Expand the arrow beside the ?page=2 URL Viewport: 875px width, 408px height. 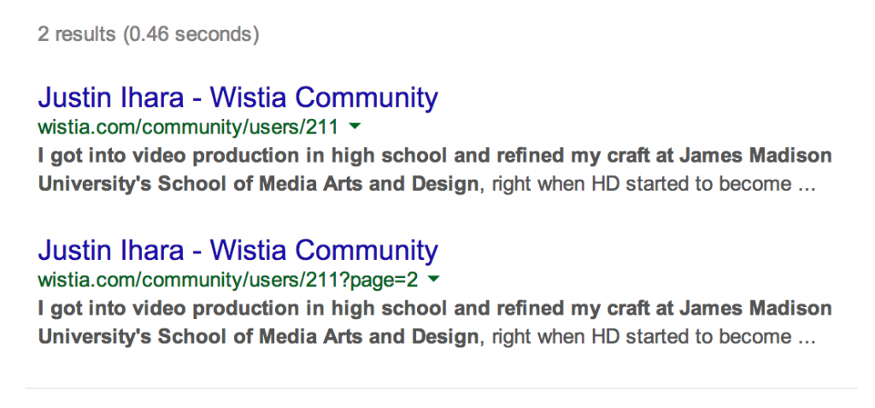point(434,280)
